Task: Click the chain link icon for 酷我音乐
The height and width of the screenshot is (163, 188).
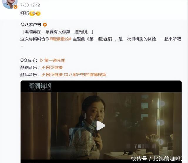Action: click(x=43, y=75)
